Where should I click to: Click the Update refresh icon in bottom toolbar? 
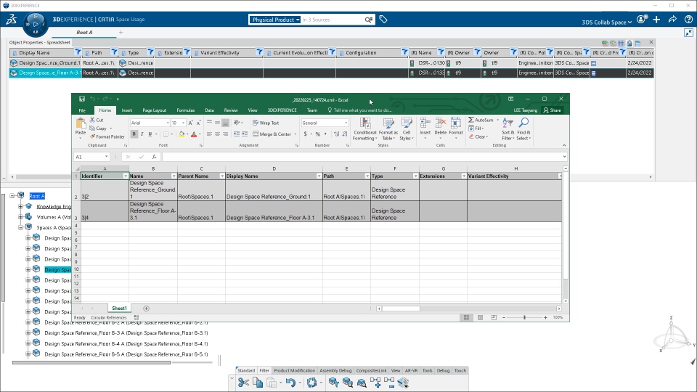[311, 383]
